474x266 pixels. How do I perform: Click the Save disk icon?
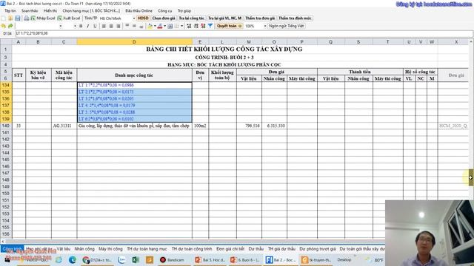click(18, 18)
